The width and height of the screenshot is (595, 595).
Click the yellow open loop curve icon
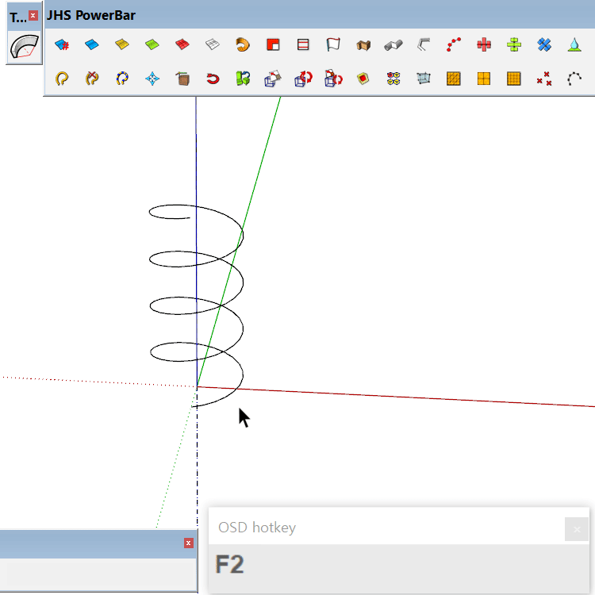(x=62, y=79)
